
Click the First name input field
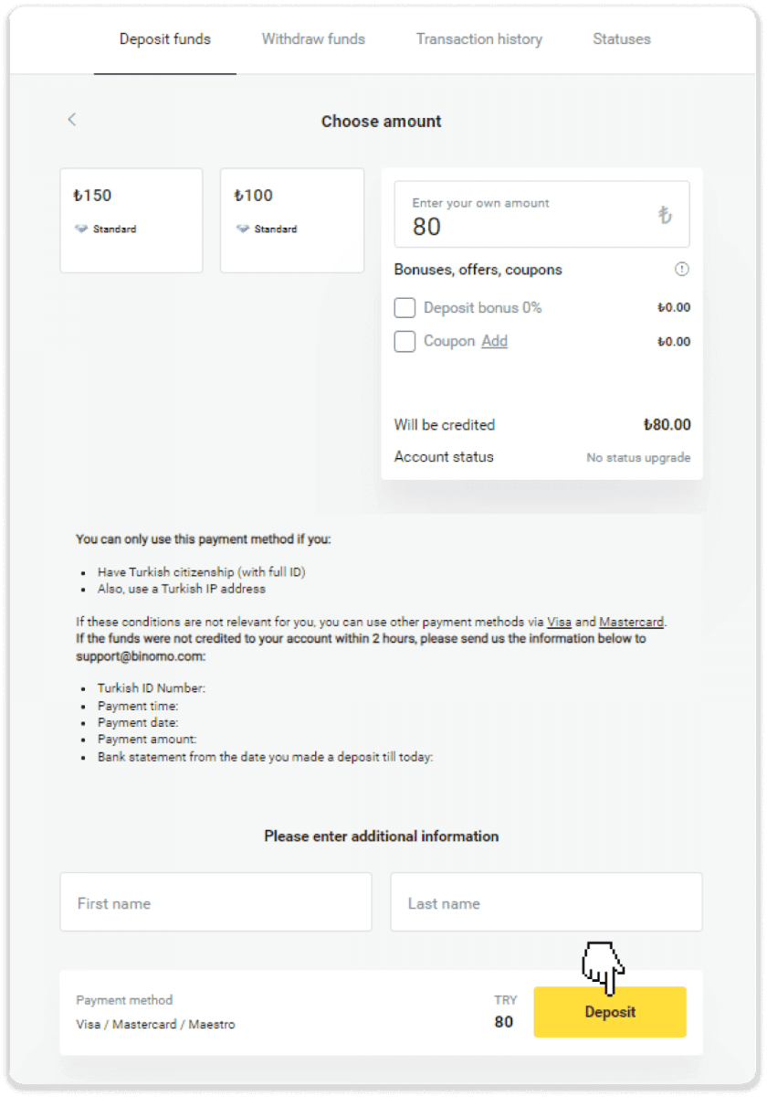(x=215, y=901)
